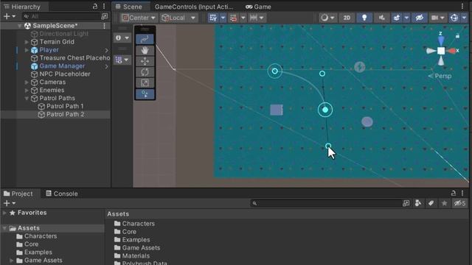Click the scene gizmo lock icon
This screenshot has width=472, height=265.
coord(457,36)
